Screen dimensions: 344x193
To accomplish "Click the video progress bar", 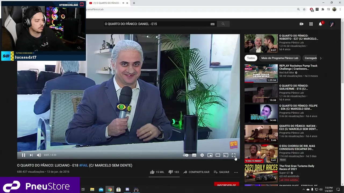I will tap(128, 151).
